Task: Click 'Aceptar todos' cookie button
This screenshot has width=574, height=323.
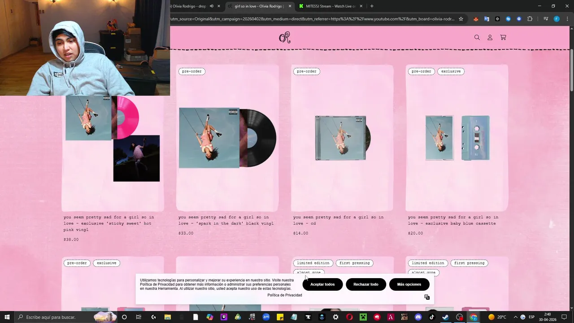Action: (x=322, y=284)
